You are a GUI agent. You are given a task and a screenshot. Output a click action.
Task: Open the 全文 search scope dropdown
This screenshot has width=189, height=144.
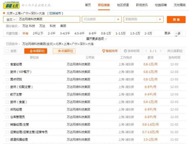(x=11, y=19)
